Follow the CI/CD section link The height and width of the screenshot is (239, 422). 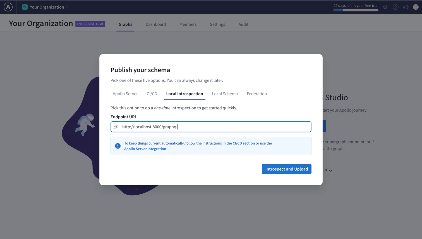pyautogui.click(x=243, y=143)
